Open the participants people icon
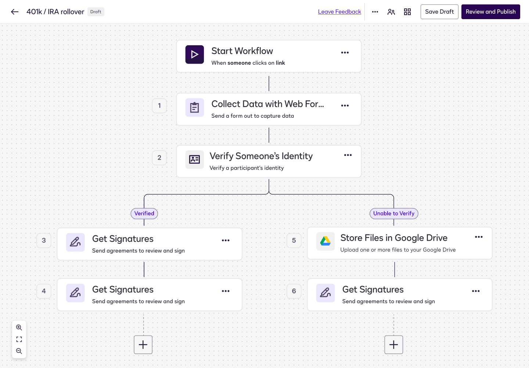Viewport: 529px width, 368px height. click(x=391, y=12)
